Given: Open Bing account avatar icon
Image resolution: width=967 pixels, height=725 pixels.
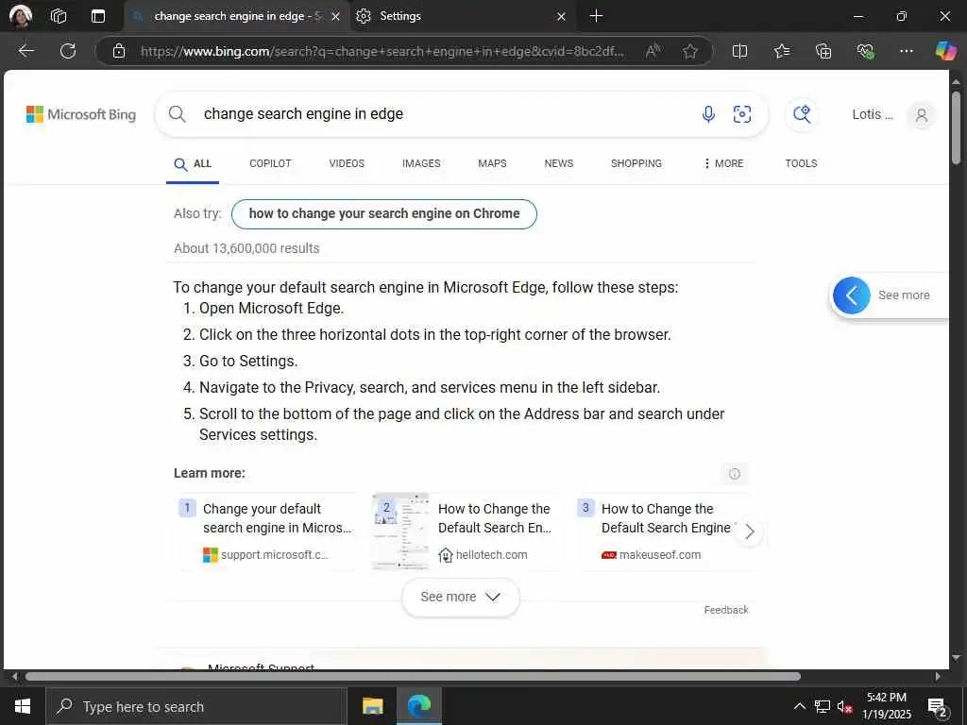Looking at the screenshot, I should pos(922,114).
